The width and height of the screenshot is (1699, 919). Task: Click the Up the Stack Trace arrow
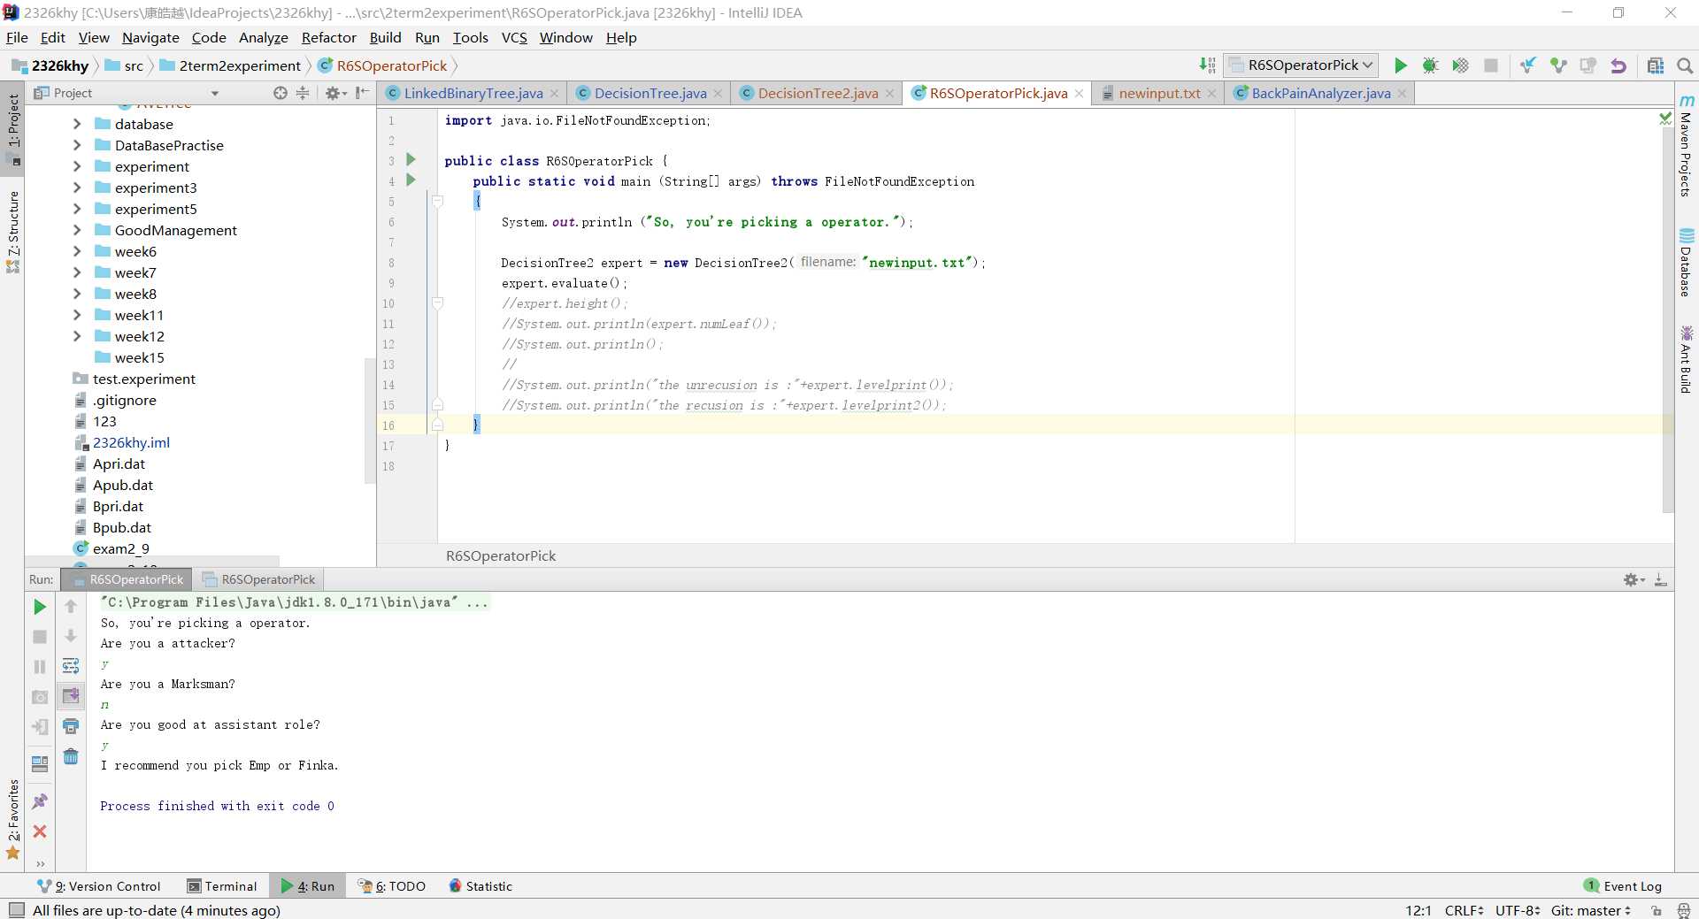[71, 607]
